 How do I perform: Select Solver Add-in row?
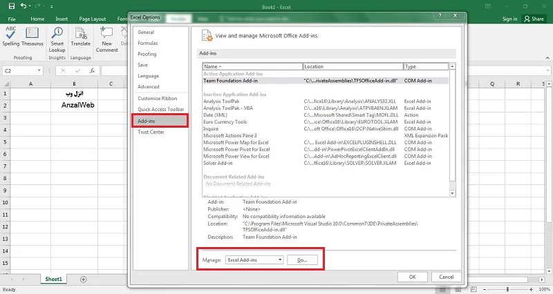tap(326, 163)
